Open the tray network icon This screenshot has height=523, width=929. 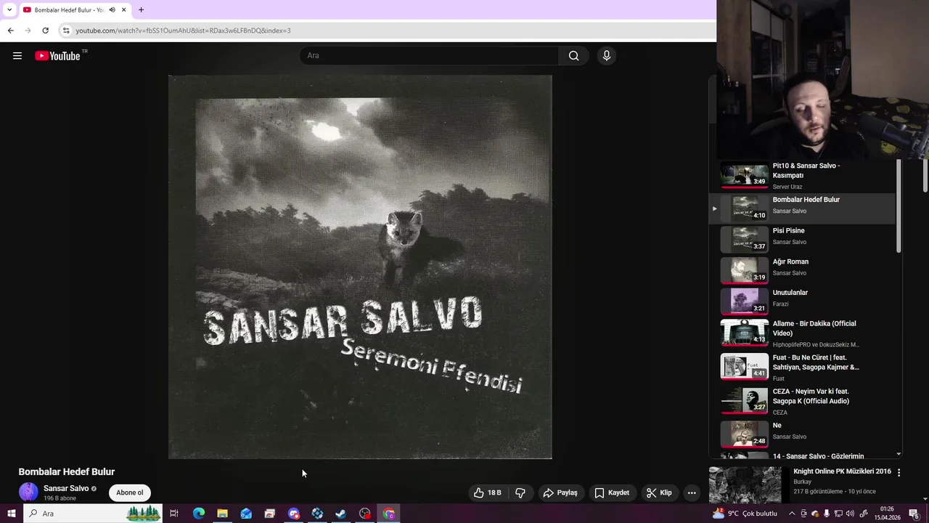838,514
